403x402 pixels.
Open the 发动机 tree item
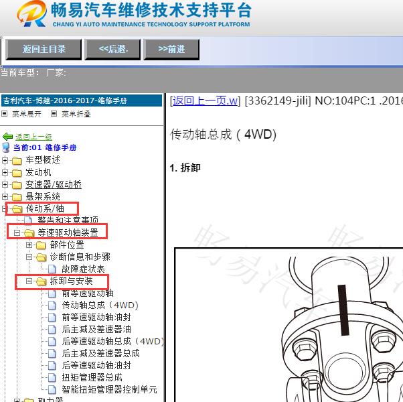38,172
